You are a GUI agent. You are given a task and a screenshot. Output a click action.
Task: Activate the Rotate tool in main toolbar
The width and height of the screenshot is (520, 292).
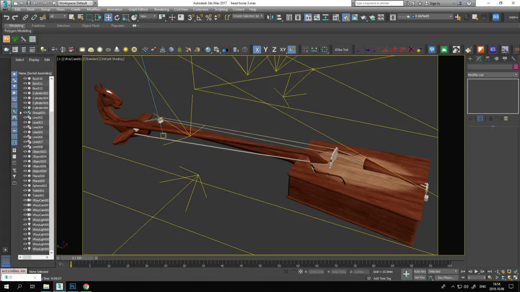click(117, 17)
